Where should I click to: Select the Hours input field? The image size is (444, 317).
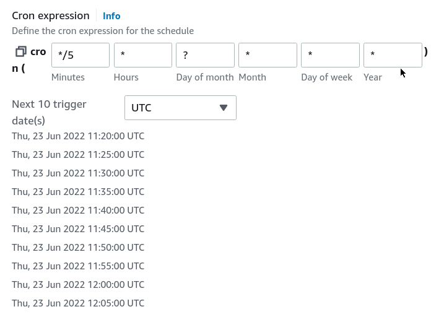pyautogui.click(x=143, y=55)
